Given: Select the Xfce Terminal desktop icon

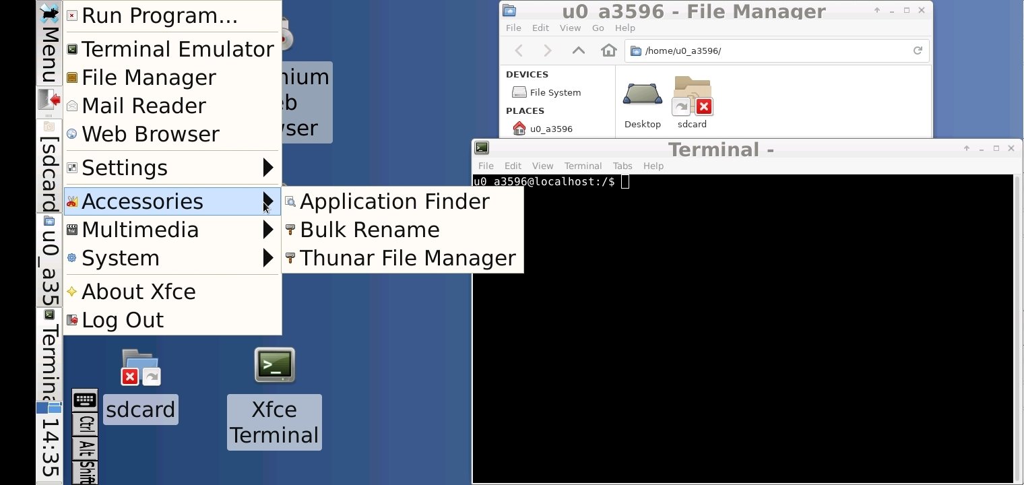Looking at the screenshot, I should click(274, 366).
